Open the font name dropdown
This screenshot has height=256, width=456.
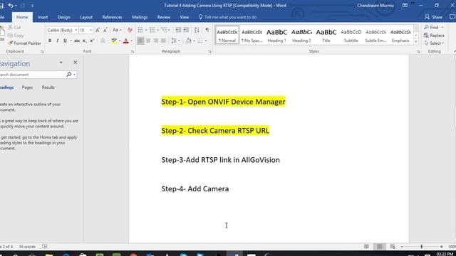point(76,30)
